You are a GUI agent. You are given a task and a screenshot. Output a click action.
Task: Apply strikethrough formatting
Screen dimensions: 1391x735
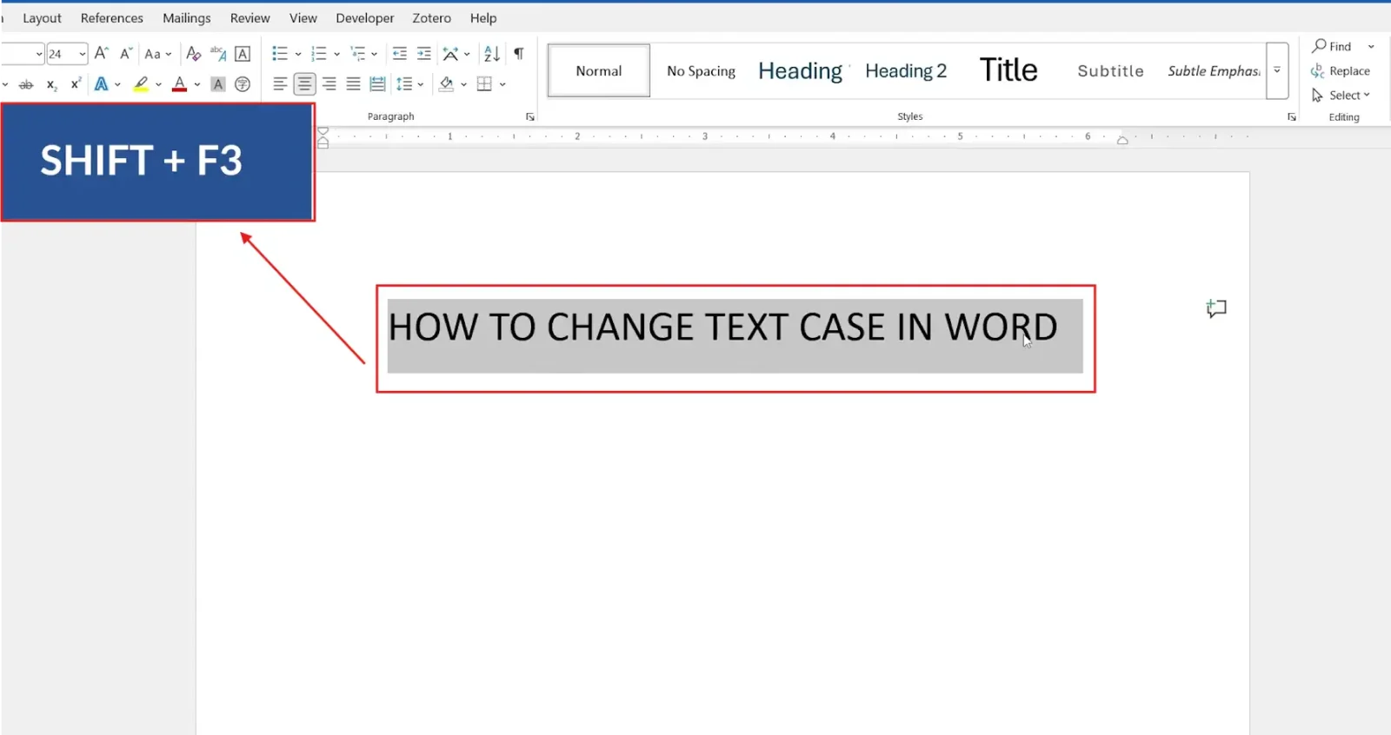pos(26,84)
